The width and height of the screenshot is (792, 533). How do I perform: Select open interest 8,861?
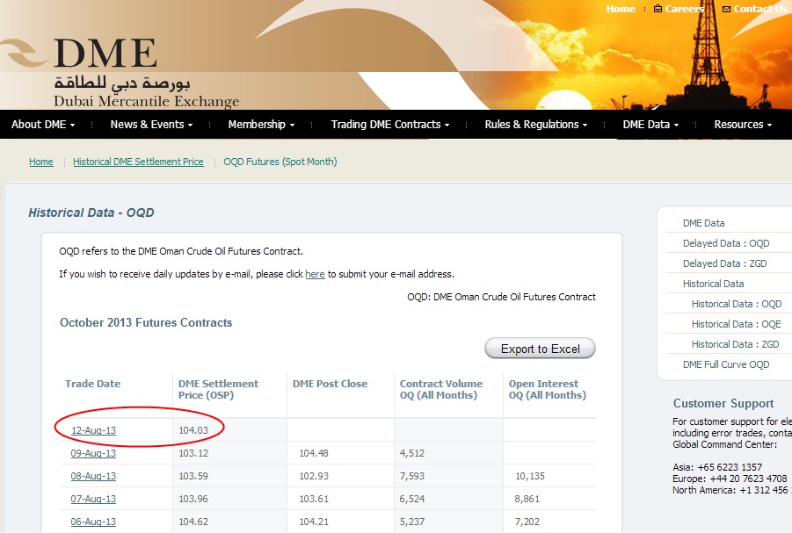click(527, 499)
